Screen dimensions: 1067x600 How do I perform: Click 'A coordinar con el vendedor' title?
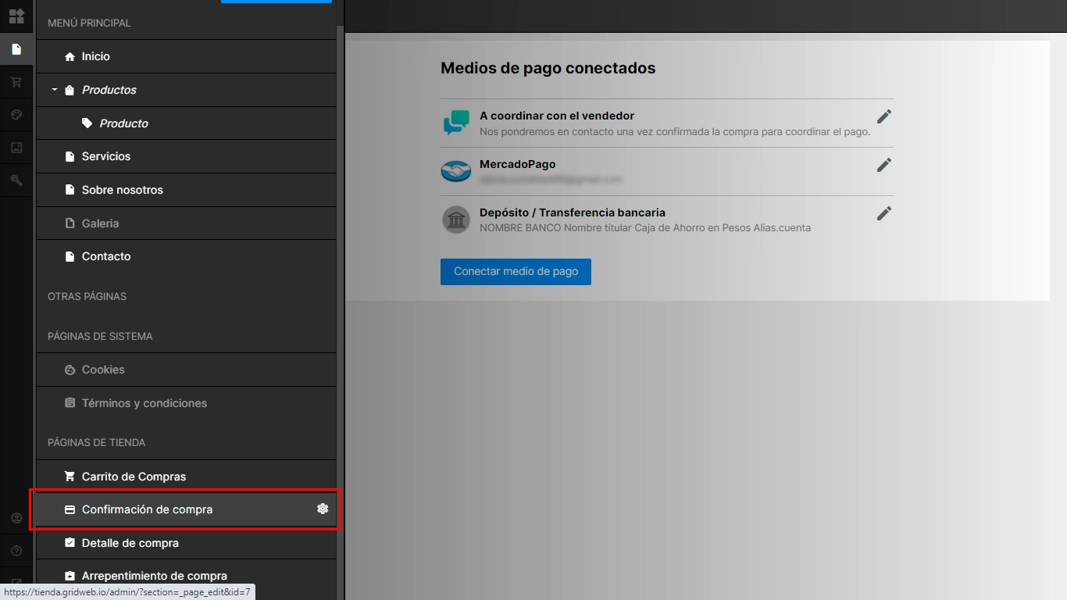pyautogui.click(x=557, y=116)
